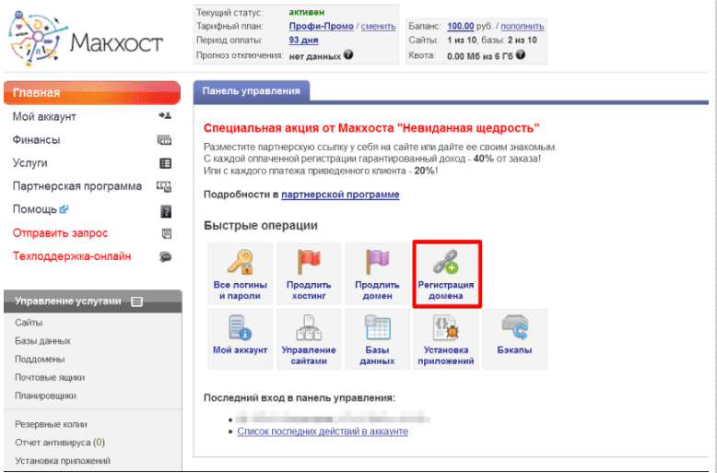
Task: Click the Управление услугами section header
Action: click(93, 302)
